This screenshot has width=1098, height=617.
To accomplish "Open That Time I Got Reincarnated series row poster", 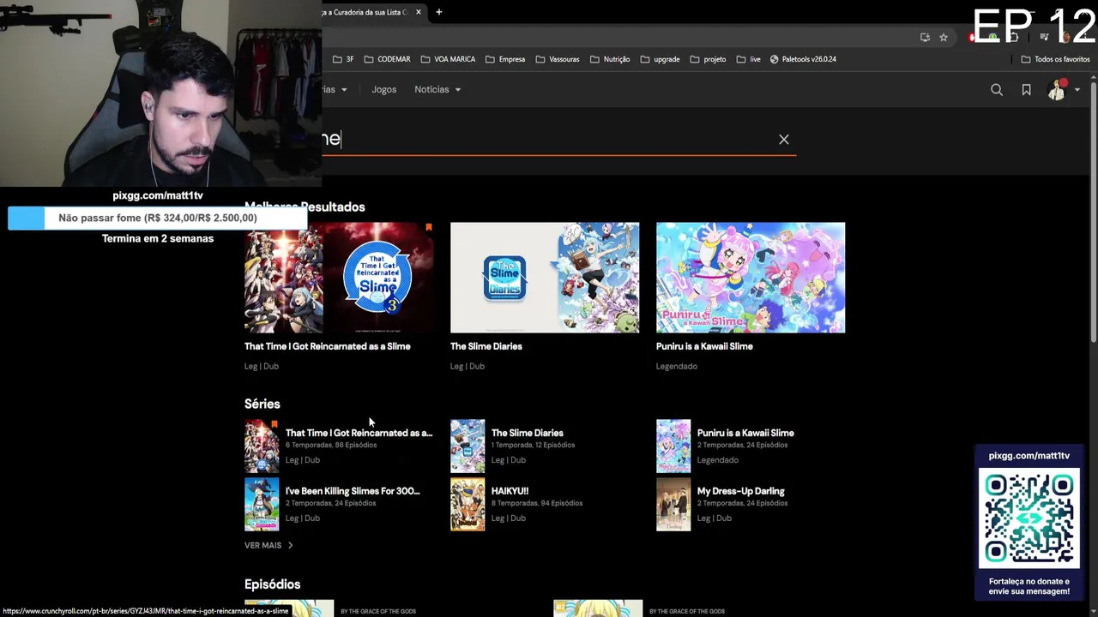I will pos(262,446).
